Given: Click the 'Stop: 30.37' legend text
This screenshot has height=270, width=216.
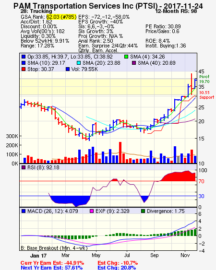Looking at the screenshot, I should (x=41, y=69).
